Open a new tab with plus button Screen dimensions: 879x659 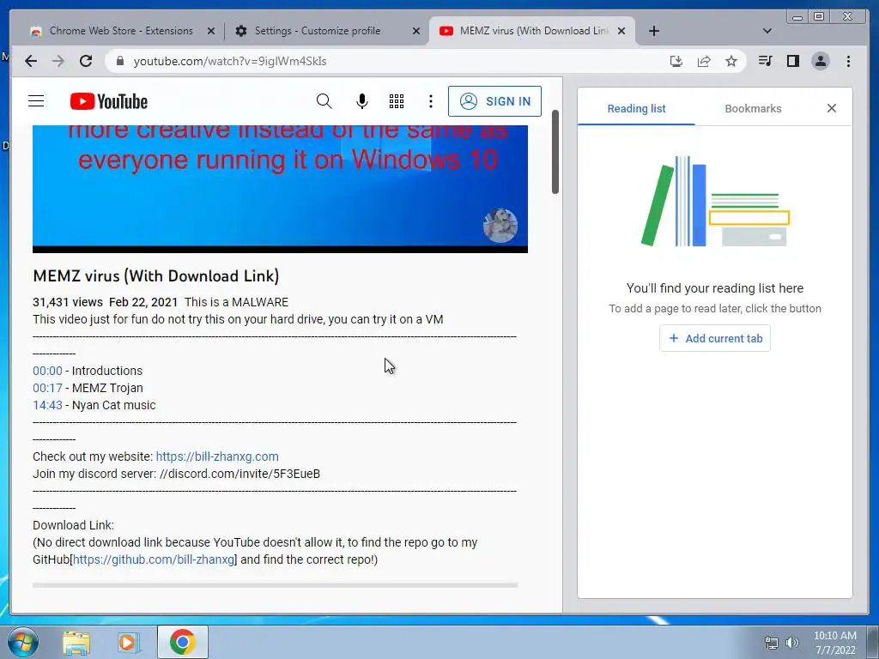click(x=653, y=31)
